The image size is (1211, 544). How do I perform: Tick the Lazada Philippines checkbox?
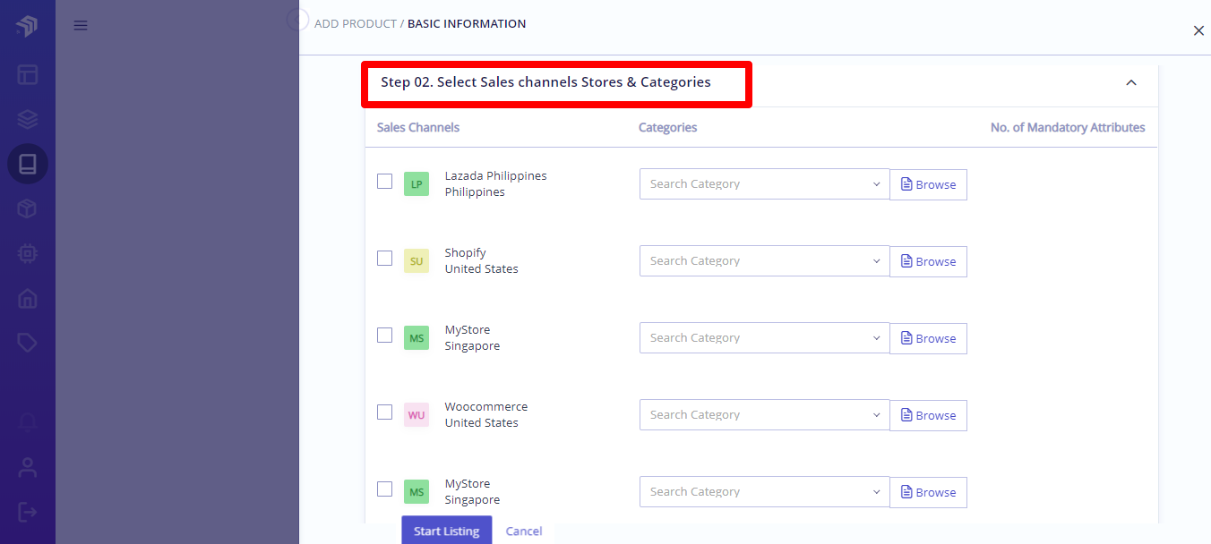point(384,182)
